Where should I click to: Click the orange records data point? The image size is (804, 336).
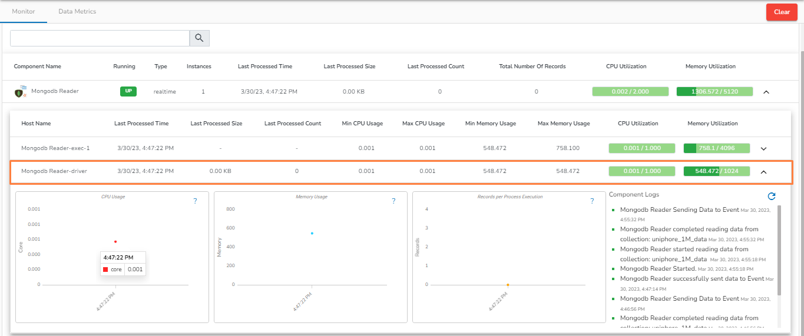508,285
